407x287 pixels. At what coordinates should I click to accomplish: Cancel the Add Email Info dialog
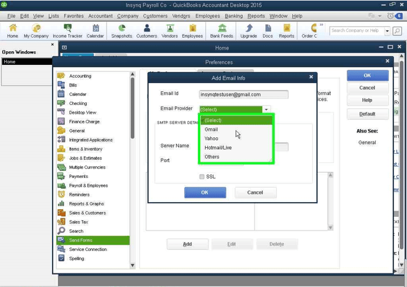255,193
